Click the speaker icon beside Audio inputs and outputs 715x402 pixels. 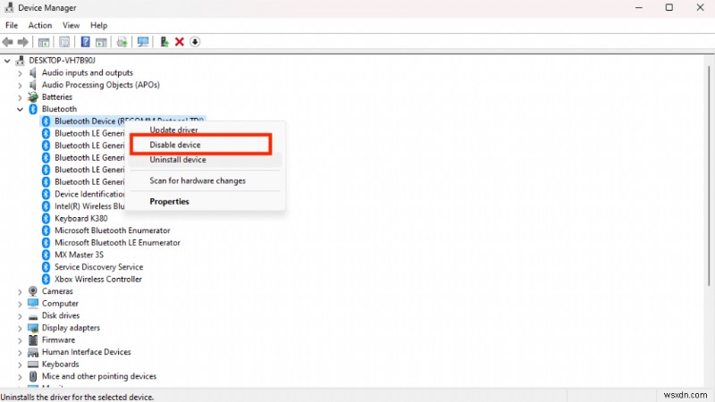click(33, 72)
